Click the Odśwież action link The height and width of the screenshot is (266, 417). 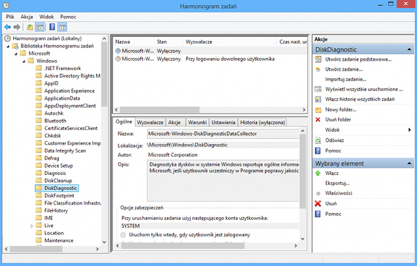point(334,141)
